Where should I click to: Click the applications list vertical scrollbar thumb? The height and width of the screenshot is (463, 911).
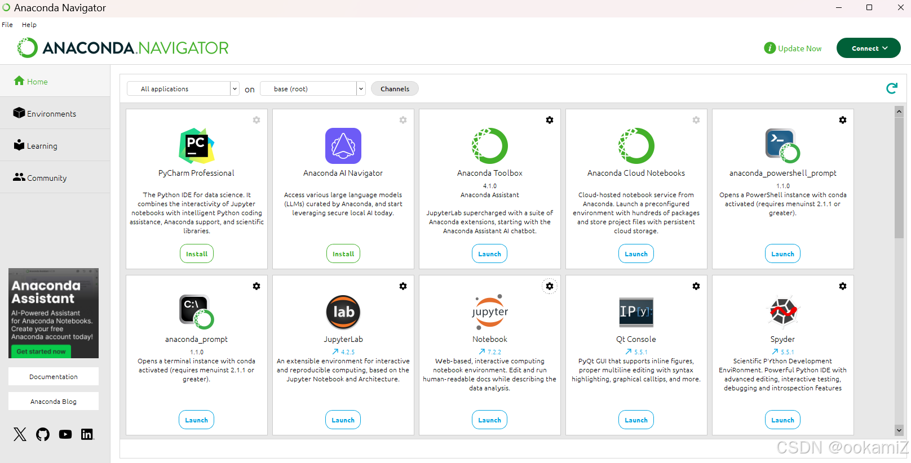(899, 178)
